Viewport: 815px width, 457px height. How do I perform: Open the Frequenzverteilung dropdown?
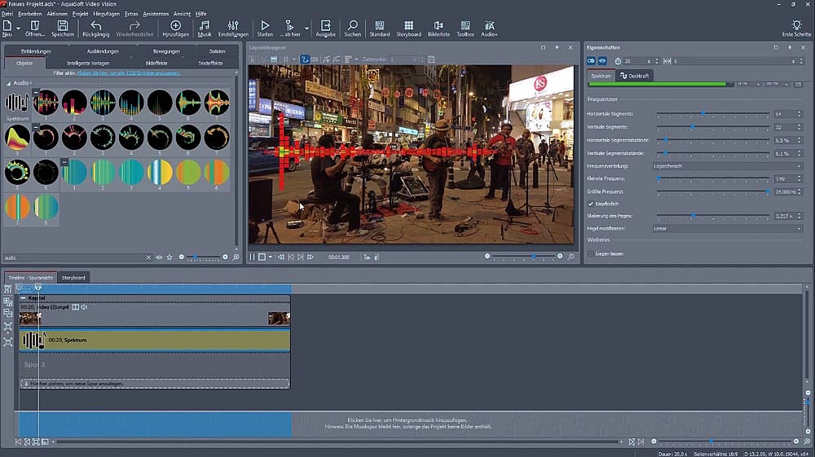pos(727,165)
